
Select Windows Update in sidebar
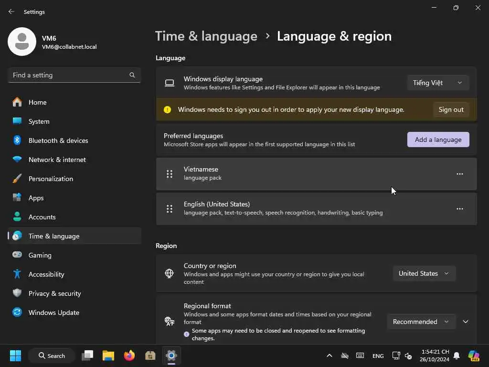pyautogui.click(x=74, y=313)
